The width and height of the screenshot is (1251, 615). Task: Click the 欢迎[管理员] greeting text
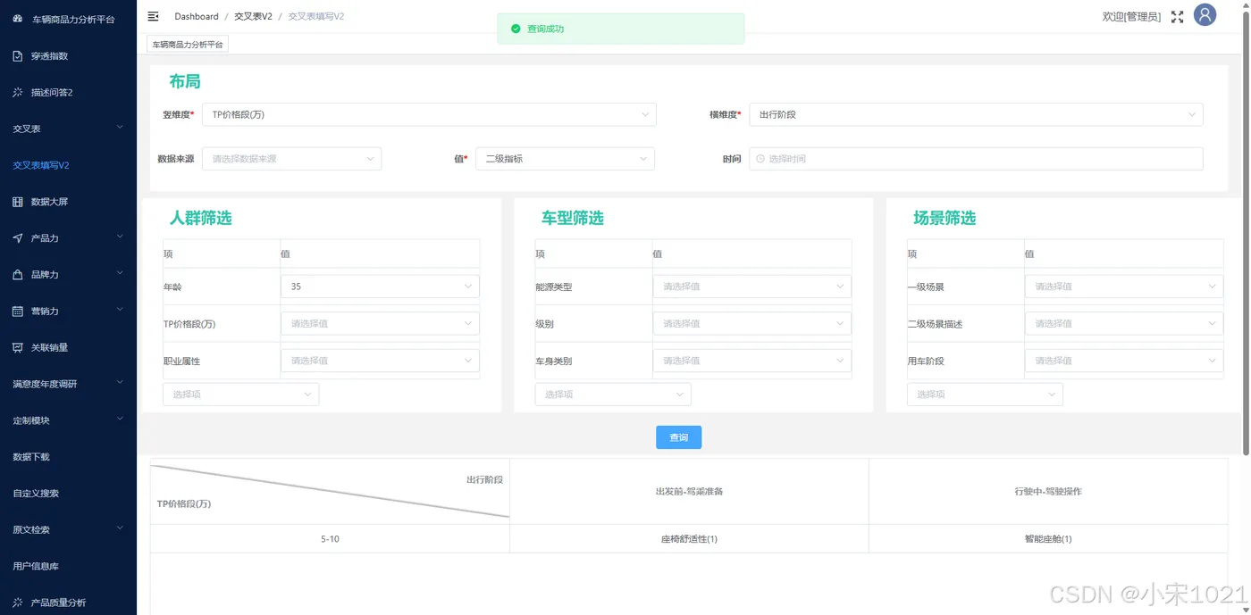tap(1131, 16)
